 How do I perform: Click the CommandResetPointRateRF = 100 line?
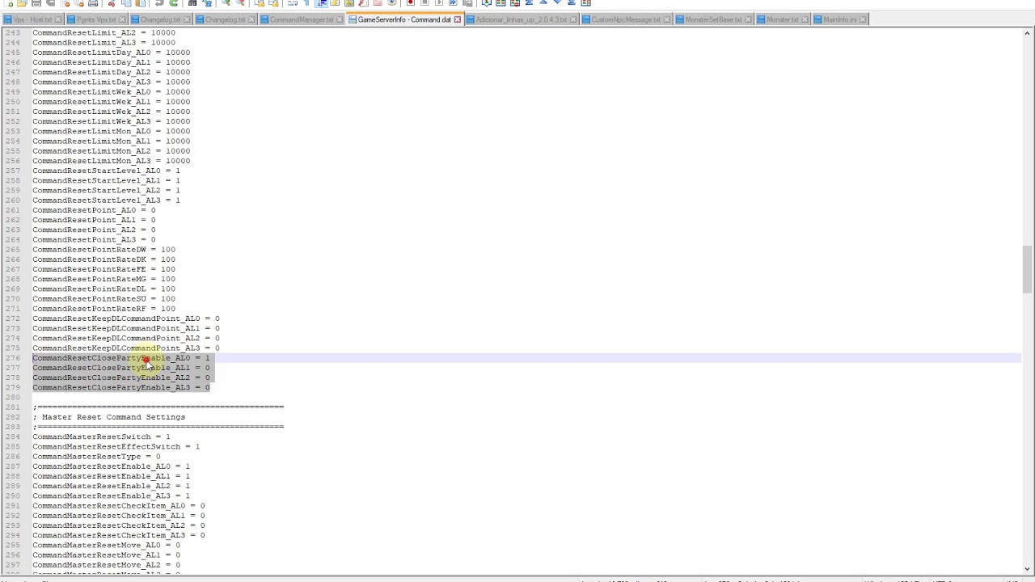click(x=103, y=309)
